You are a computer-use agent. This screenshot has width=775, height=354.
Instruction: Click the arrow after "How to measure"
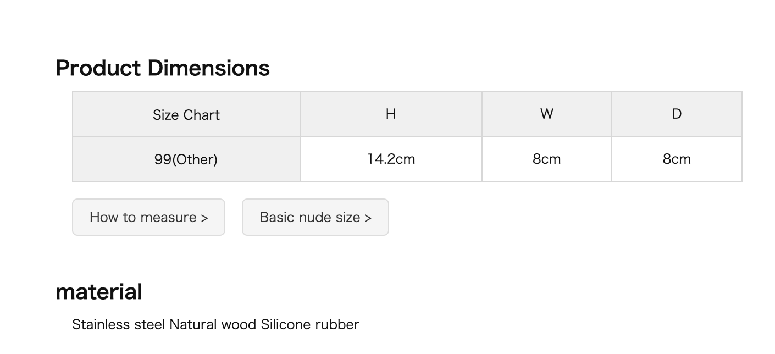[204, 218]
